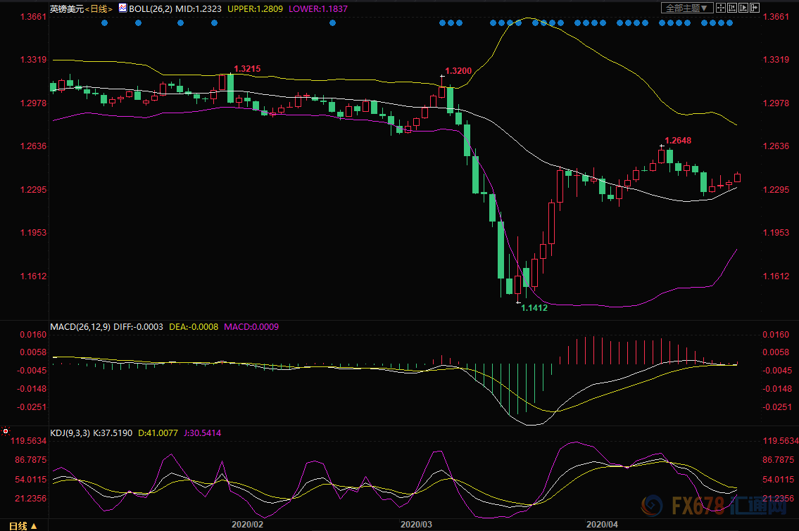The height and width of the screenshot is (531, 799).
Task: Click the 1.3200 peak price label
Action: pyautogui.click(x=458, y=71)
